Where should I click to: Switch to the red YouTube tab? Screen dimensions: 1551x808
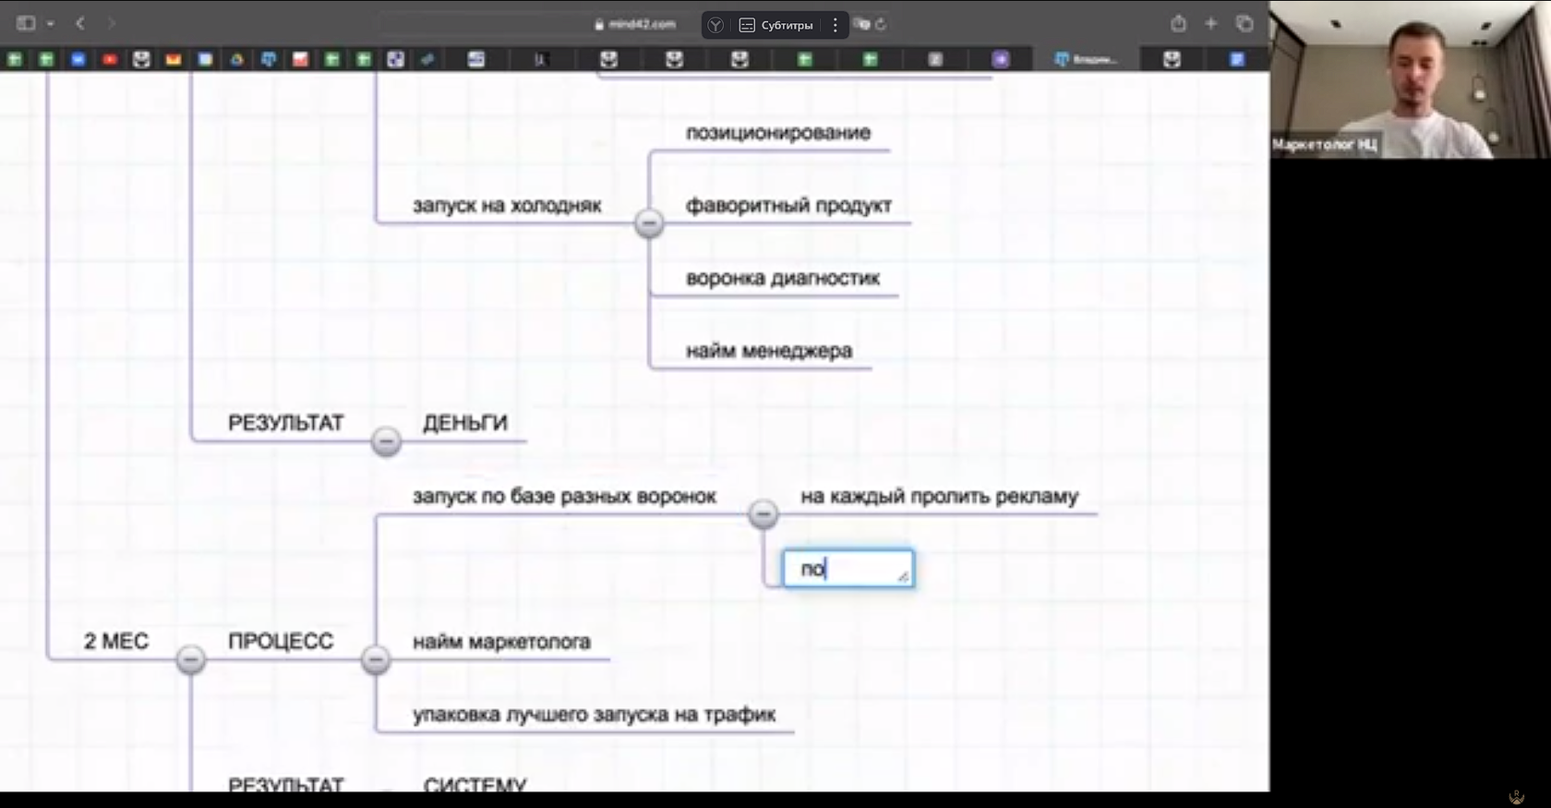point(110,59)
